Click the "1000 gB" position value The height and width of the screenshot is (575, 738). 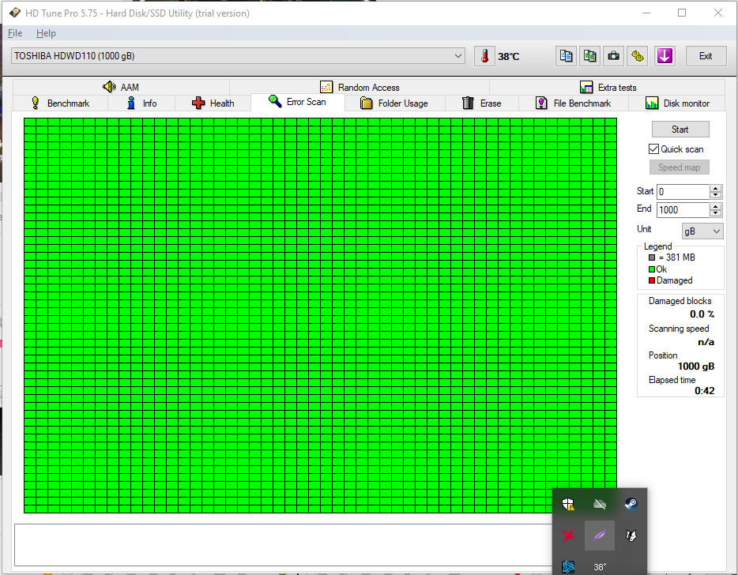[x=696, y=366]
